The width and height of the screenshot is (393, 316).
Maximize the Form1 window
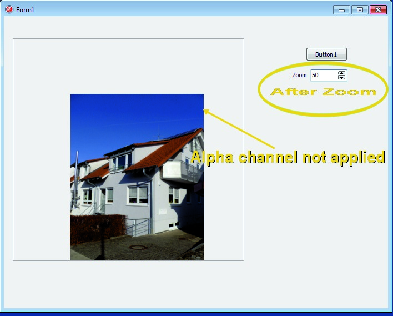360,10
